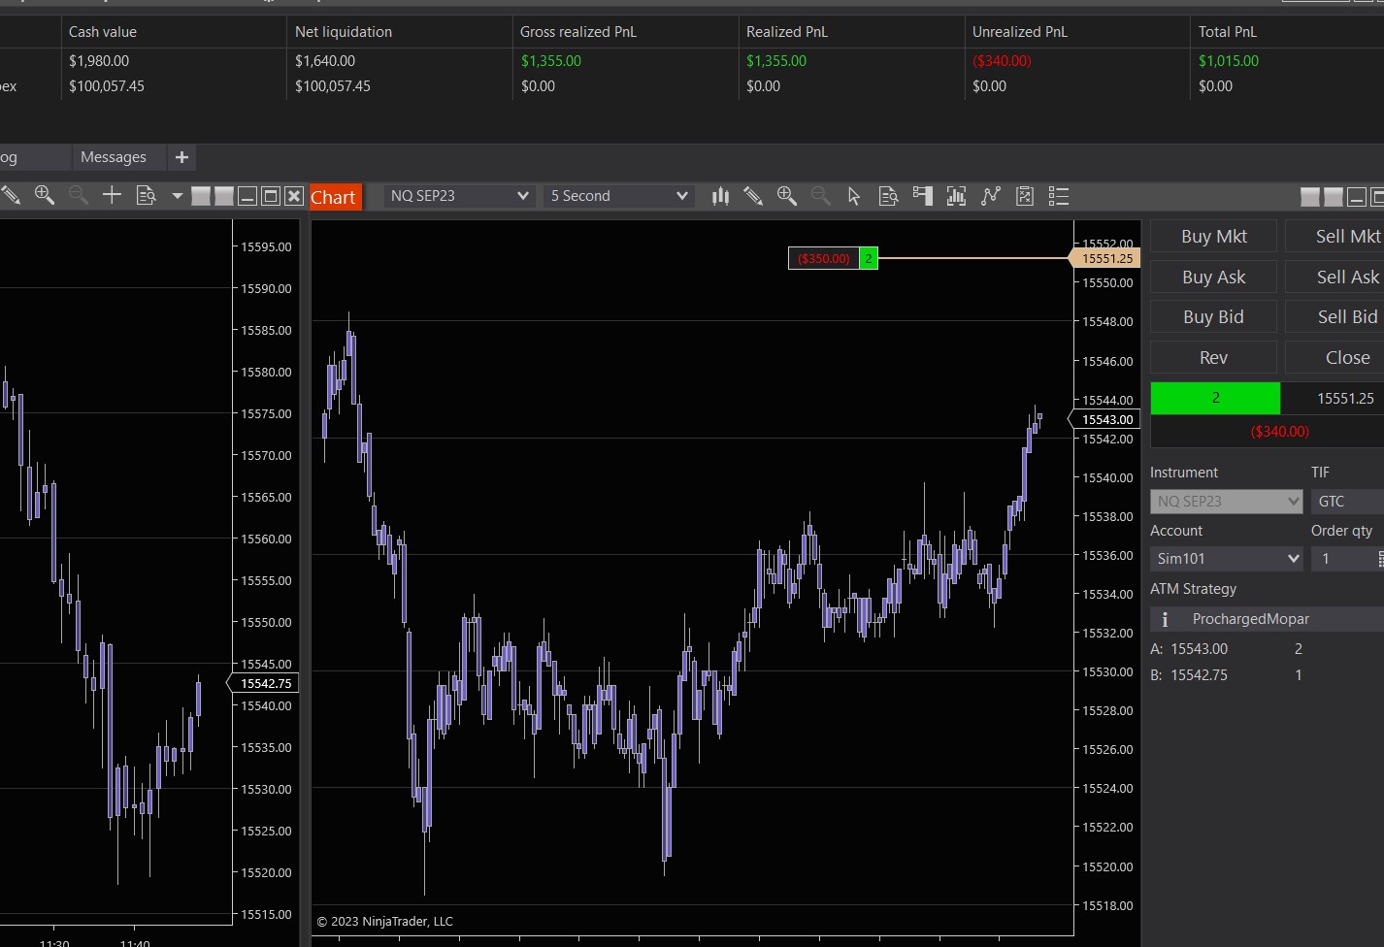Open drawing tools pencil in main chart toolbar
Viewport: 1384px width, 947px height.
pyautogui.click(x=753, y=196)
